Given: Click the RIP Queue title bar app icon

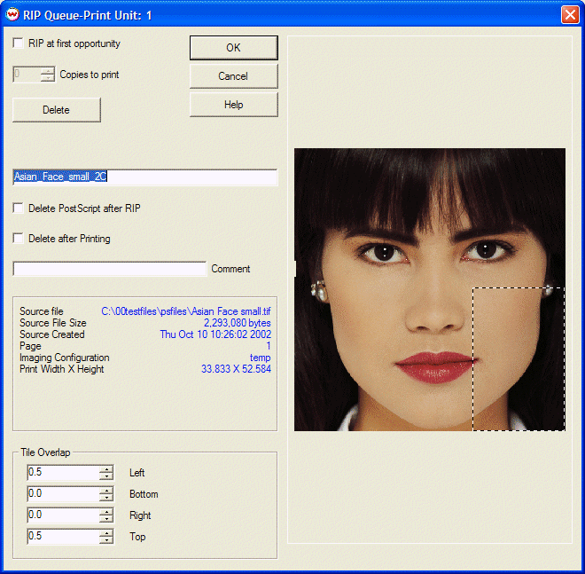Looking at the screenshot, I should 12,14.
